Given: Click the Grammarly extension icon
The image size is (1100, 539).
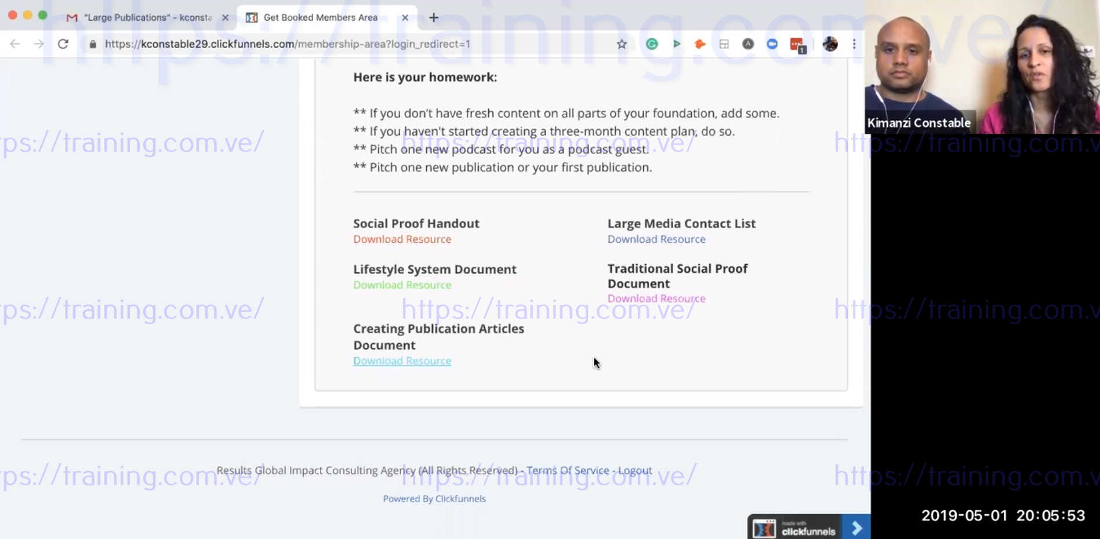Looking at the screenshot, I should (x=652, y=44).
